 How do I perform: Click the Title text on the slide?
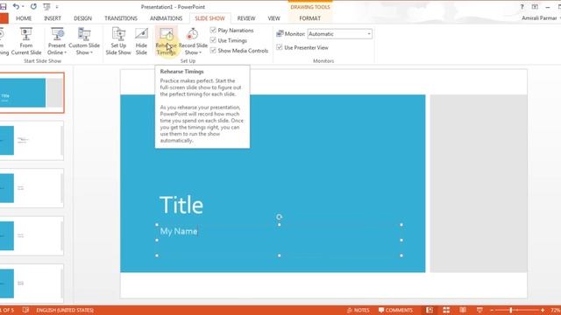pos(181,205)
